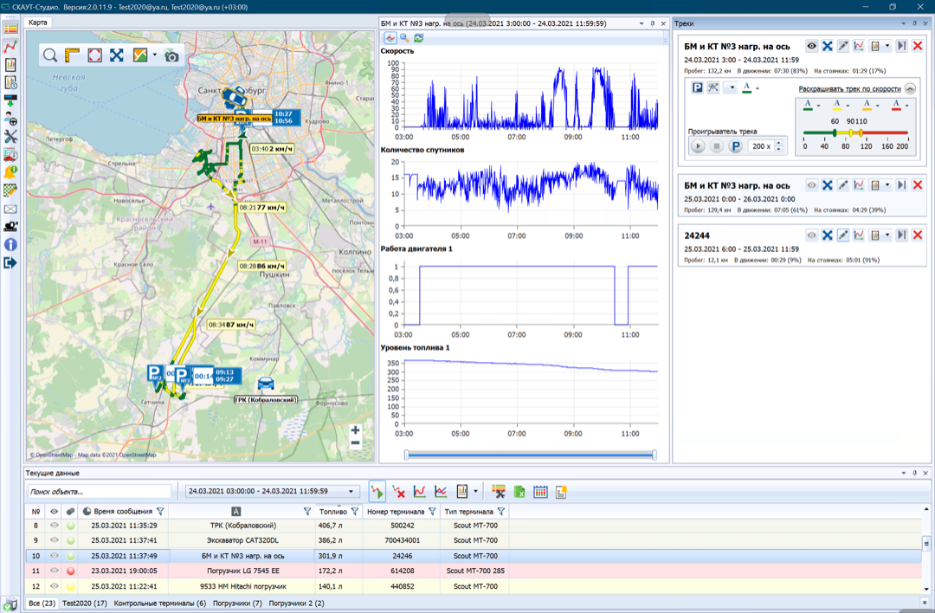
Task: Click the track polyline icon in left sidebar
Action: [10, 47]
